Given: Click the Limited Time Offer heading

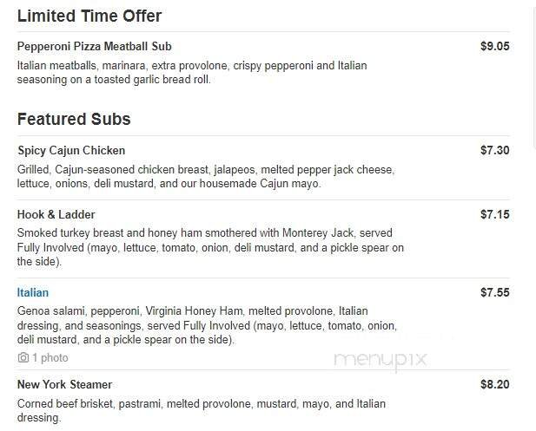Looking at the screenshot, I should coord(89,16).
